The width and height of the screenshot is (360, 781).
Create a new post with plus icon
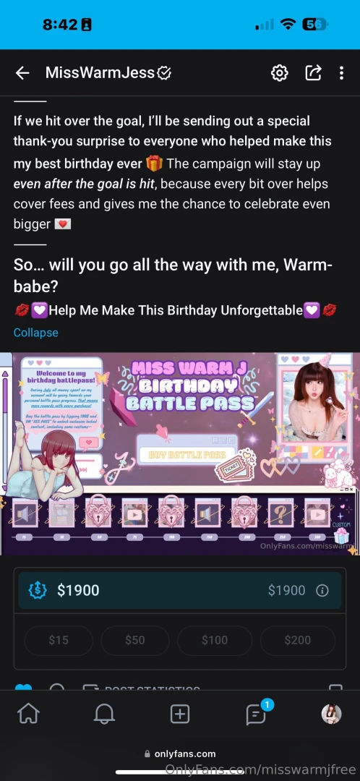click(180, 714)
